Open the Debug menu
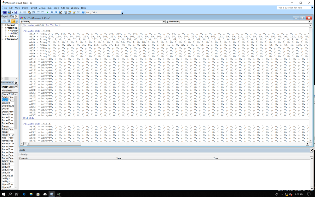This screenshot has width=315, height=197. (42, 8)
